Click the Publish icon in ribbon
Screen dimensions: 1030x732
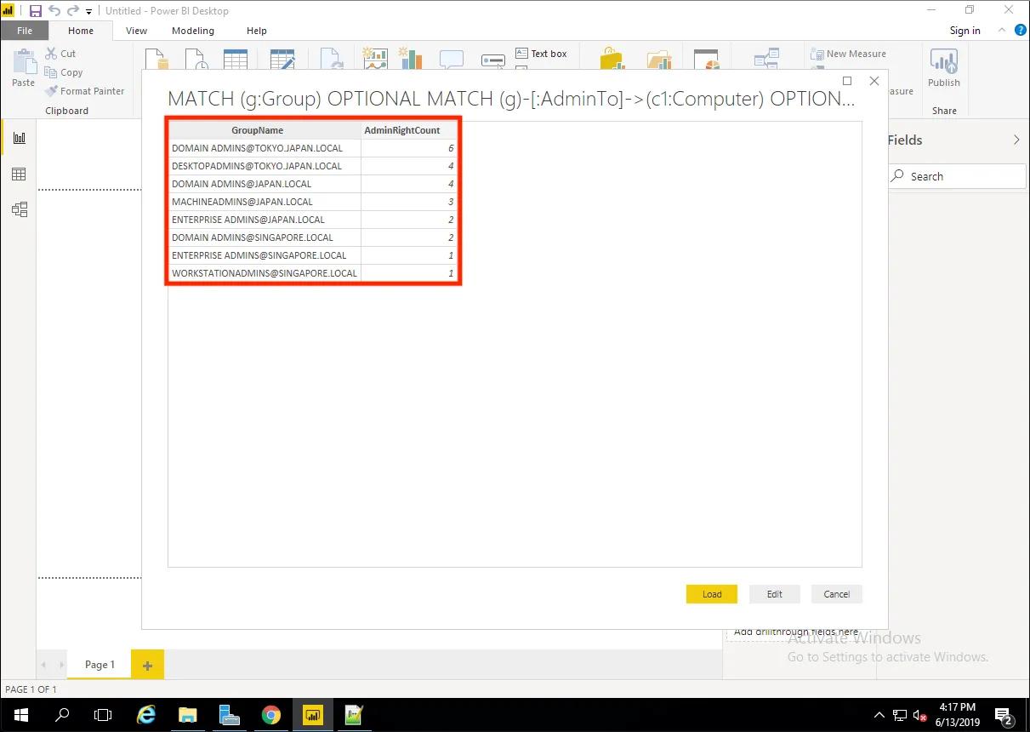(x=943, y=68)
